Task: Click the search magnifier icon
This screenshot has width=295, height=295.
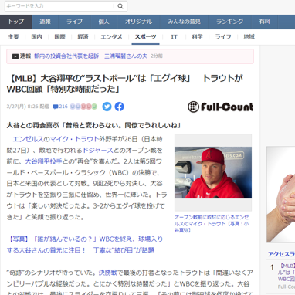Action: coord(120,6)
